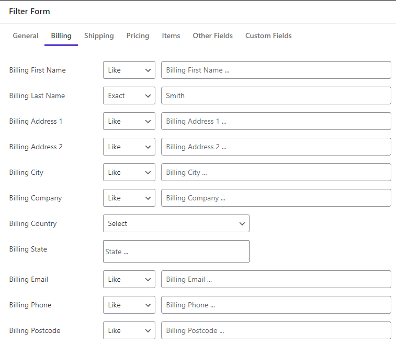Image resolution: width=396 pixels, height=346 pixels.
Task: Click the Billing Postcode input field
Action: click(276, 330)
